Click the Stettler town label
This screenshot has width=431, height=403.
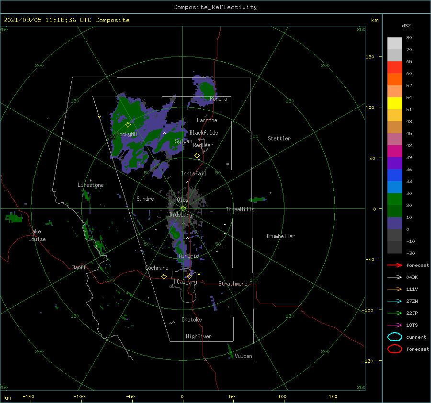279,138
